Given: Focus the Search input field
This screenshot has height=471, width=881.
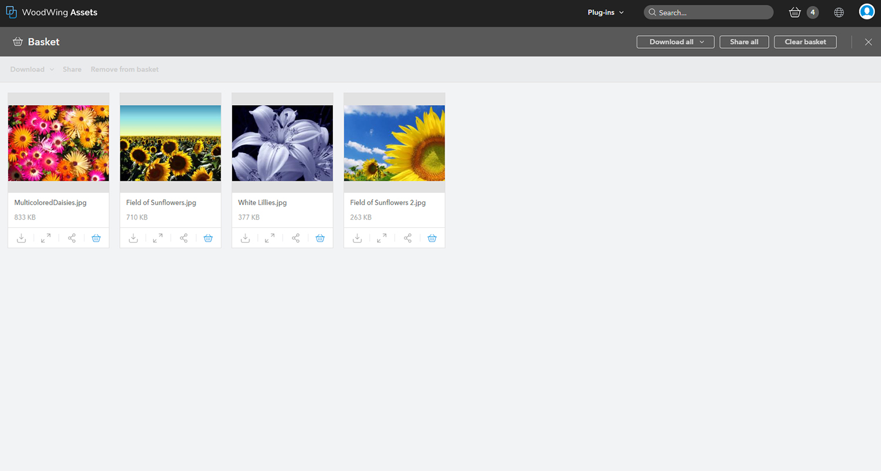Looking at the screenshot, I should pos(708,12).
